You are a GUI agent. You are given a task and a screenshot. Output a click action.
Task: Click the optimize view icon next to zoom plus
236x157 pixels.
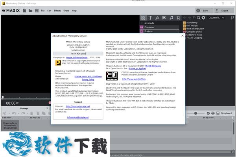tap(213, 113)
